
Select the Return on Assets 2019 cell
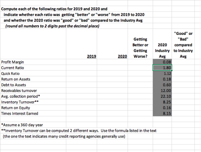[81, 79]
